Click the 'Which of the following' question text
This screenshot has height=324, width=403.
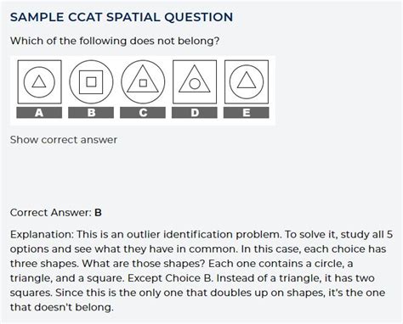(115, 41)
